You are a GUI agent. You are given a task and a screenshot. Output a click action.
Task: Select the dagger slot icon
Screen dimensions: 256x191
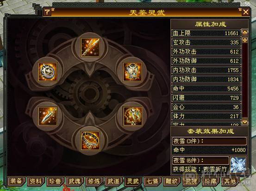[48, 116]
